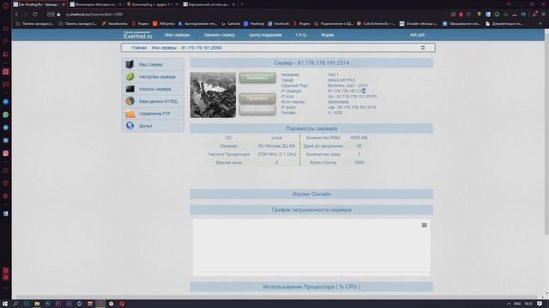This screenshot has width=549, height=308.
Task: Close the Downloading spigot tab
Action: coord(177,4)
